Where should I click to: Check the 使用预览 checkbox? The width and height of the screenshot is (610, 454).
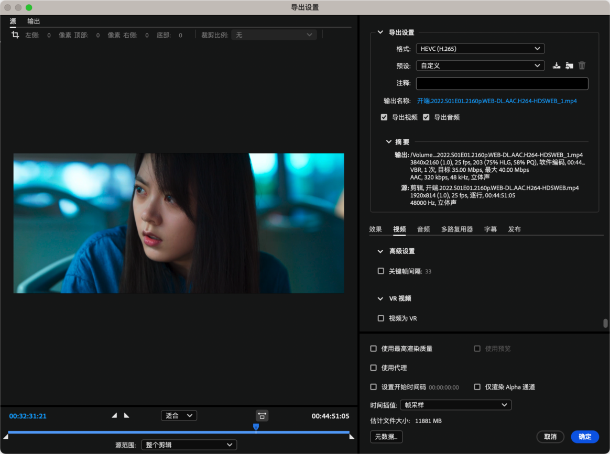pos(477,349)
